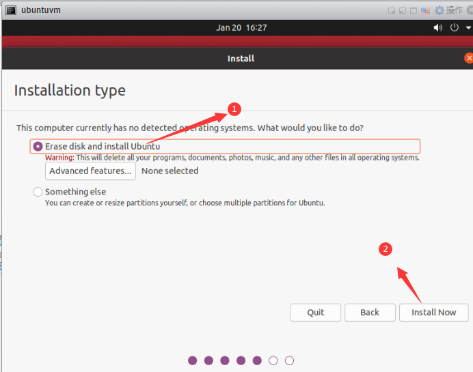The height and width of the screenshot is (372, 473).
Task: Expand the system menu arrow in top bar
Action: click(468, 28)
